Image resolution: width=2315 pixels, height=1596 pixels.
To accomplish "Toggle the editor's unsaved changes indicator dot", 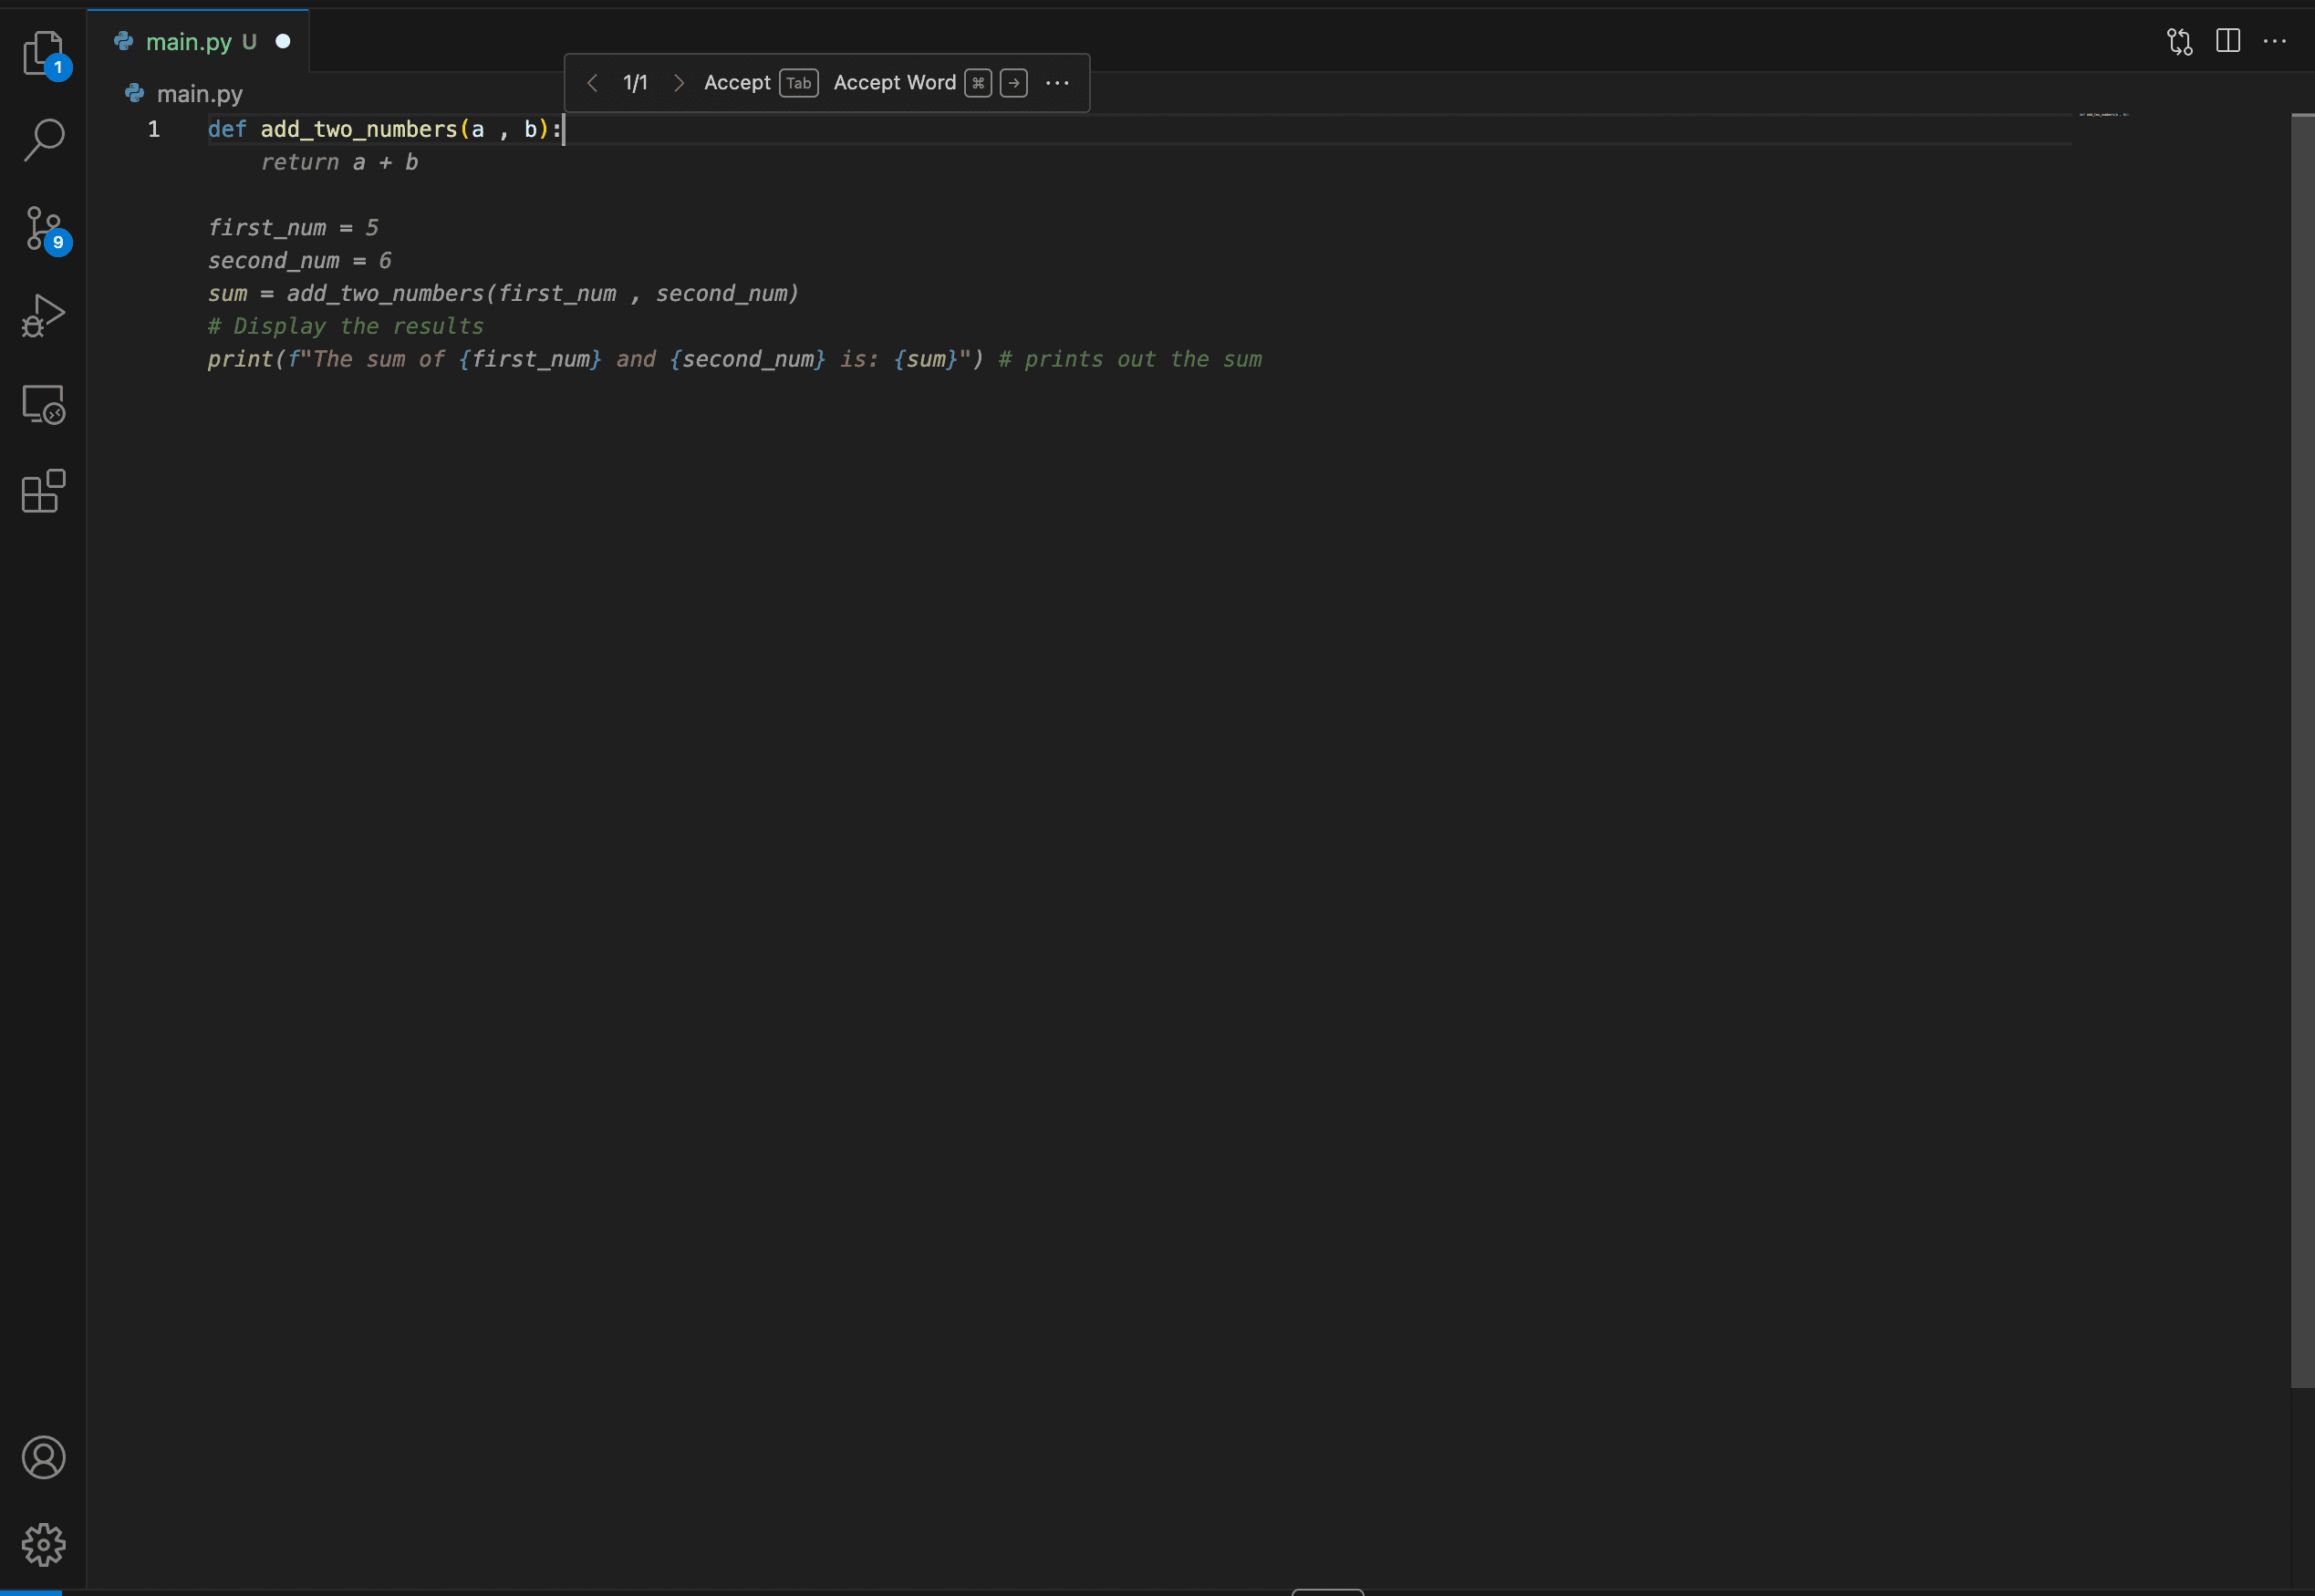I will [x=283, y=40].
